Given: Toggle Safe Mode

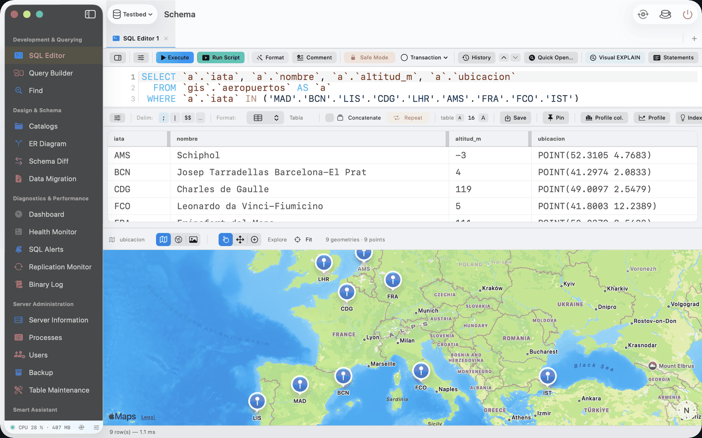Looking at the screenshot, I should pos(369,58).
